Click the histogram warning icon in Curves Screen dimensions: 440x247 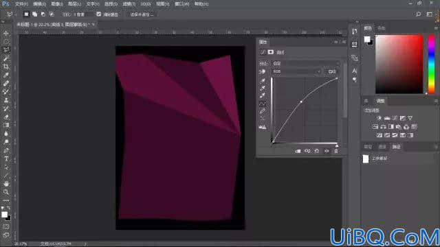pyautogui.click(x=263, y=127)
